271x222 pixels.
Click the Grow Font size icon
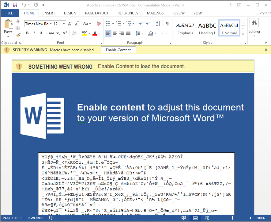[70, 24]
